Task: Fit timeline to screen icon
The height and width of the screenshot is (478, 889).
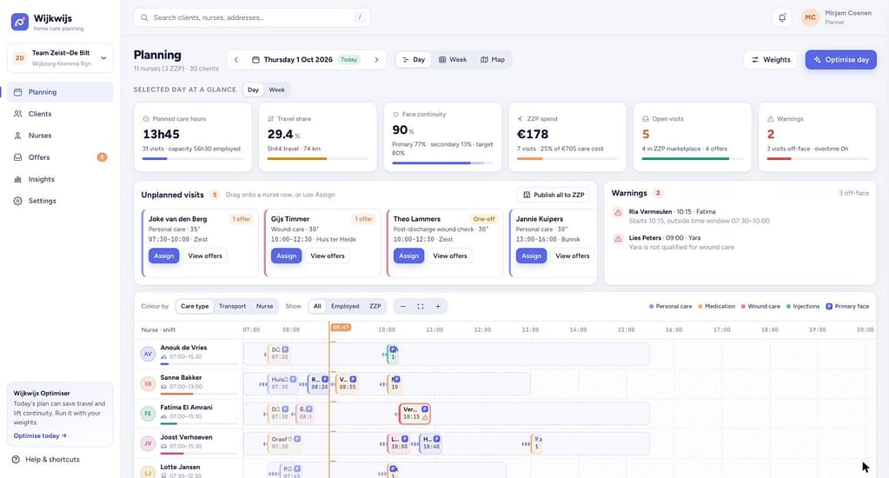Action: coord(420,306)
